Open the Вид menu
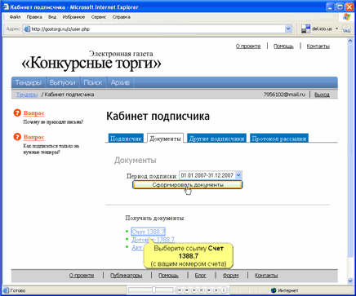The image size is (356, 296). (52, 17)
